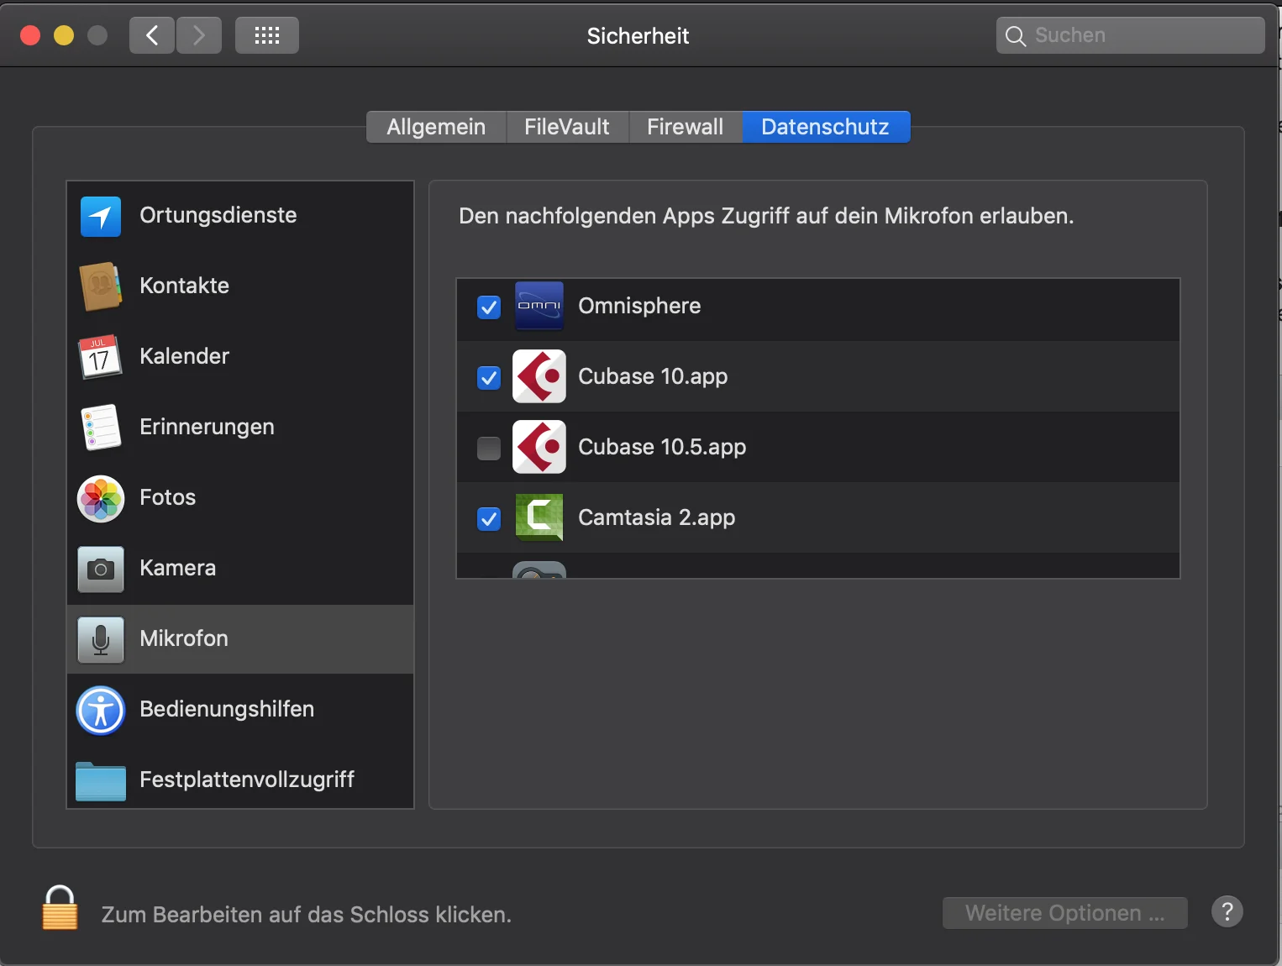The width and height of the screenshot is (1282, 966).
Task: Click the Kontakte address book icon
Action: (x=101, y=286)
